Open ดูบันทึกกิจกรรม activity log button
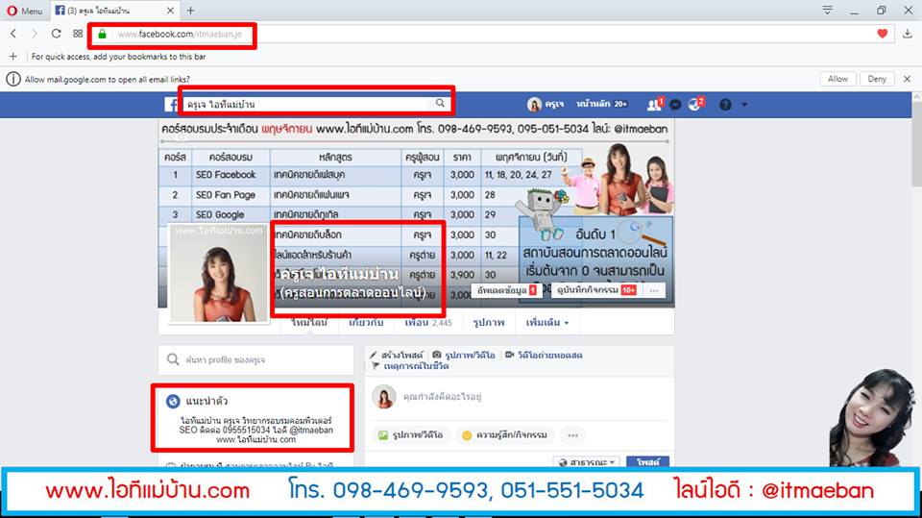The height and width of the screenshot is (518, 922). tap(596, 290)
